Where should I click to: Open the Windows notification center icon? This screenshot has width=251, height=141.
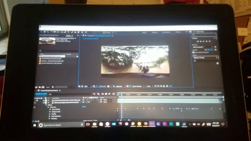click(x=223, y=124)
